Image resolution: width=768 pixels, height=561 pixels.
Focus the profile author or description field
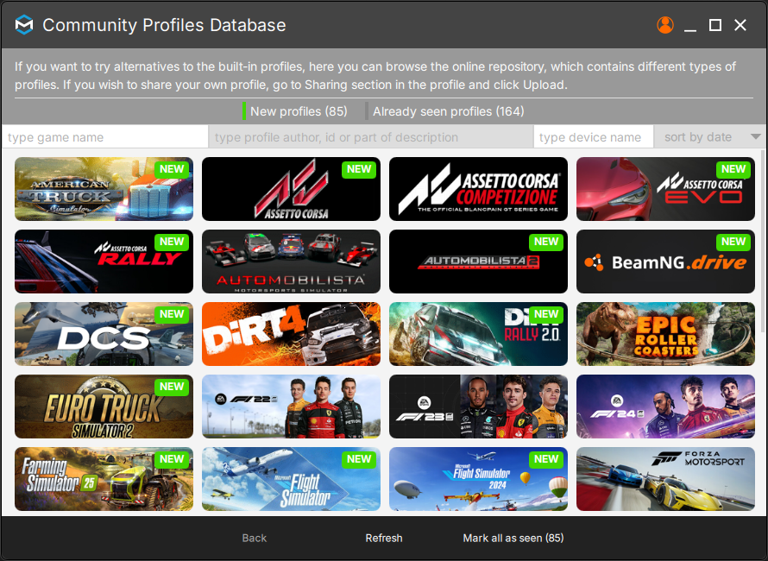(x=371, y=137)
